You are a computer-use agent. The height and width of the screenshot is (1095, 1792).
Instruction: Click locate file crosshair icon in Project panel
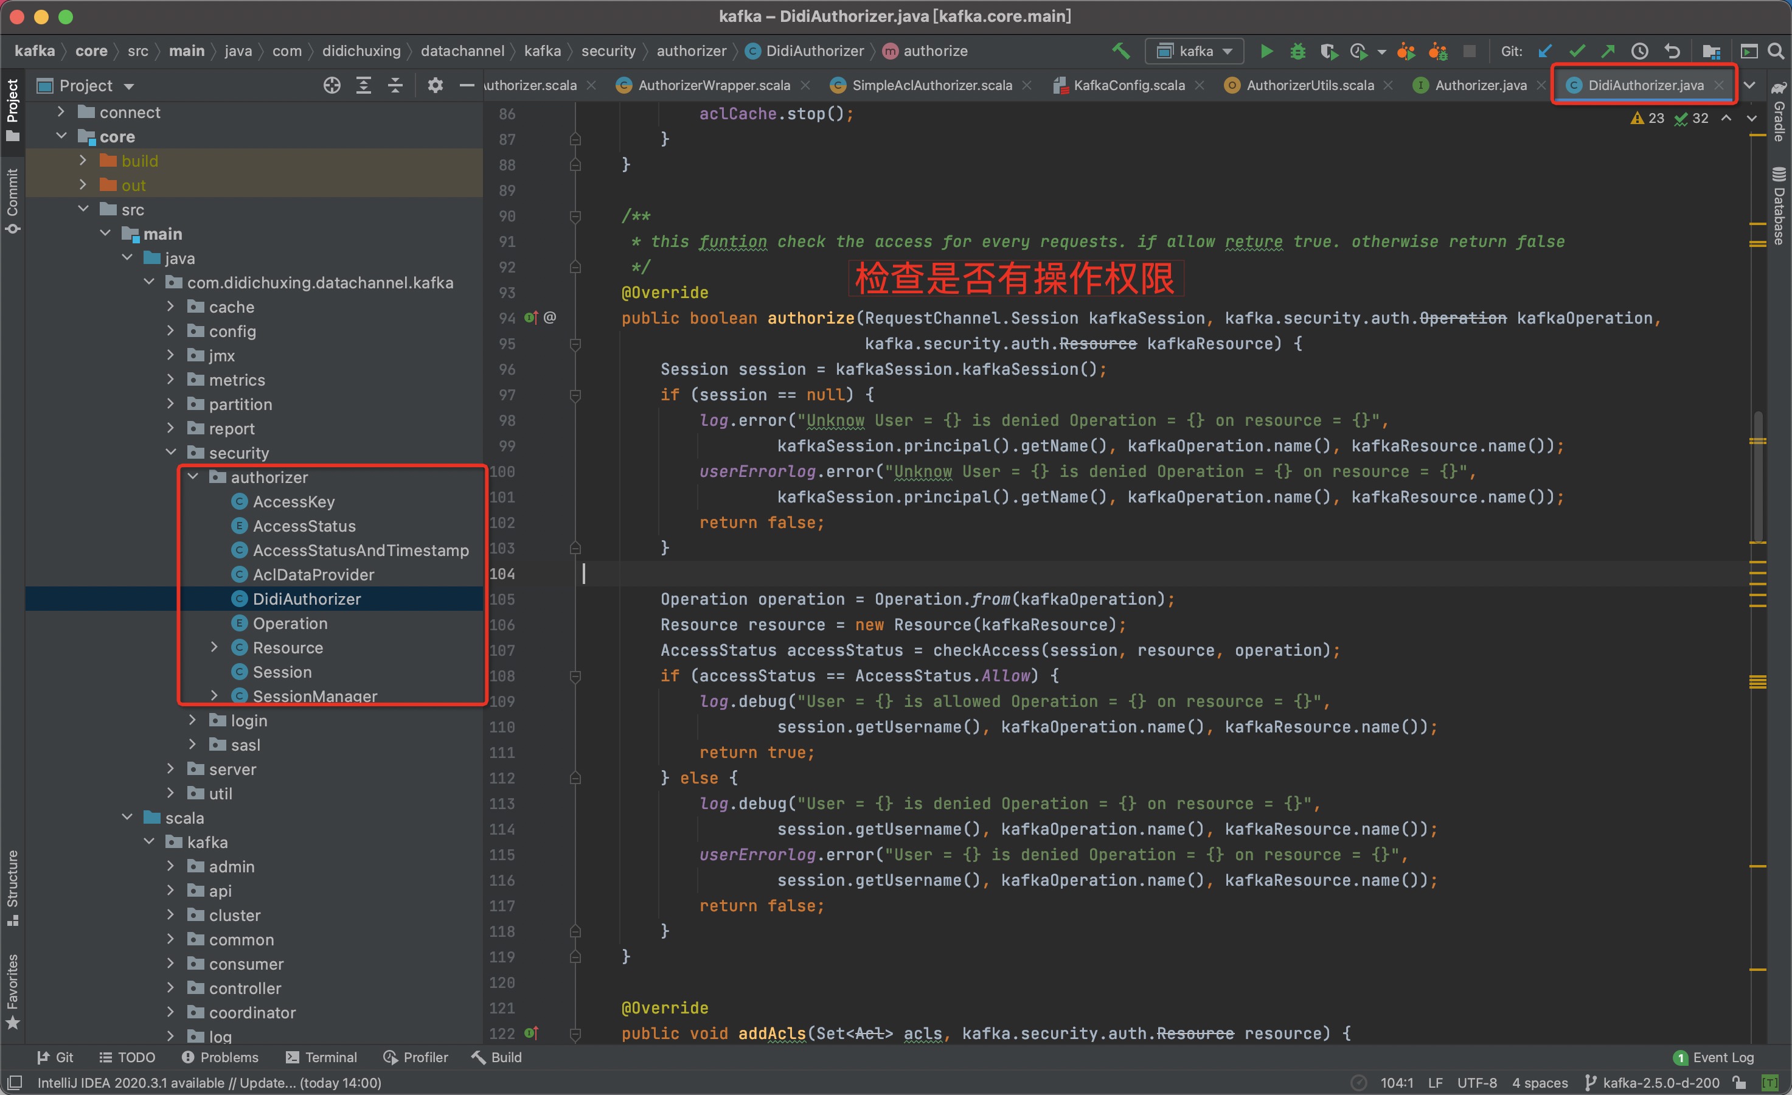pyautogui.click(x=332, y=86)
